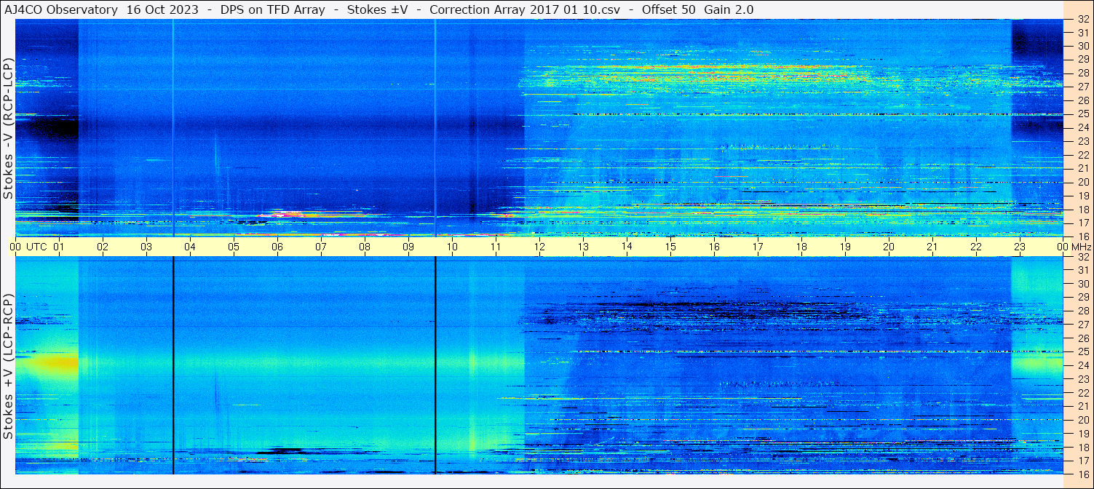Click the 19 MHz label of upper spectrogram

click(1083, 196)
